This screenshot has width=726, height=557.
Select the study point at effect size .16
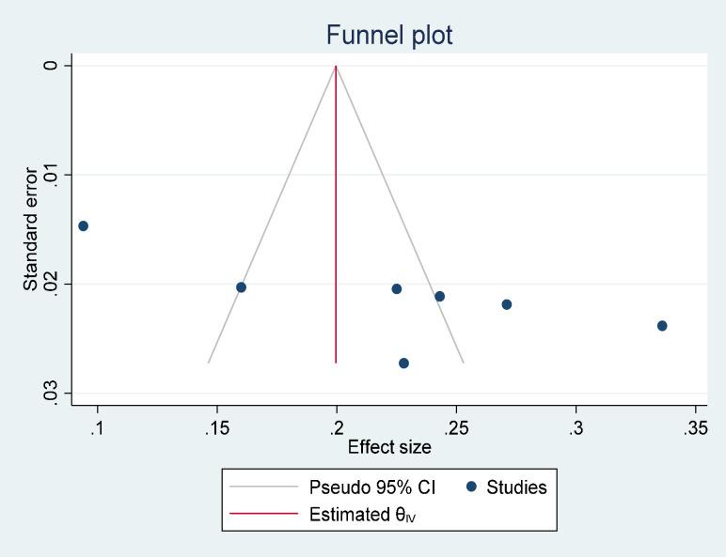point(241,287)
